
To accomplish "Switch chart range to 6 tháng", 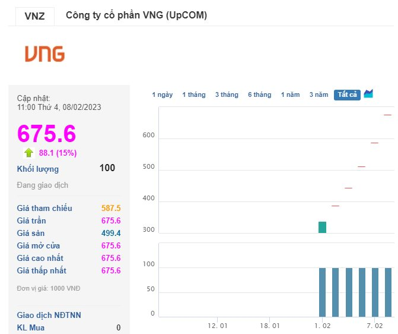I will coord(259,95).
